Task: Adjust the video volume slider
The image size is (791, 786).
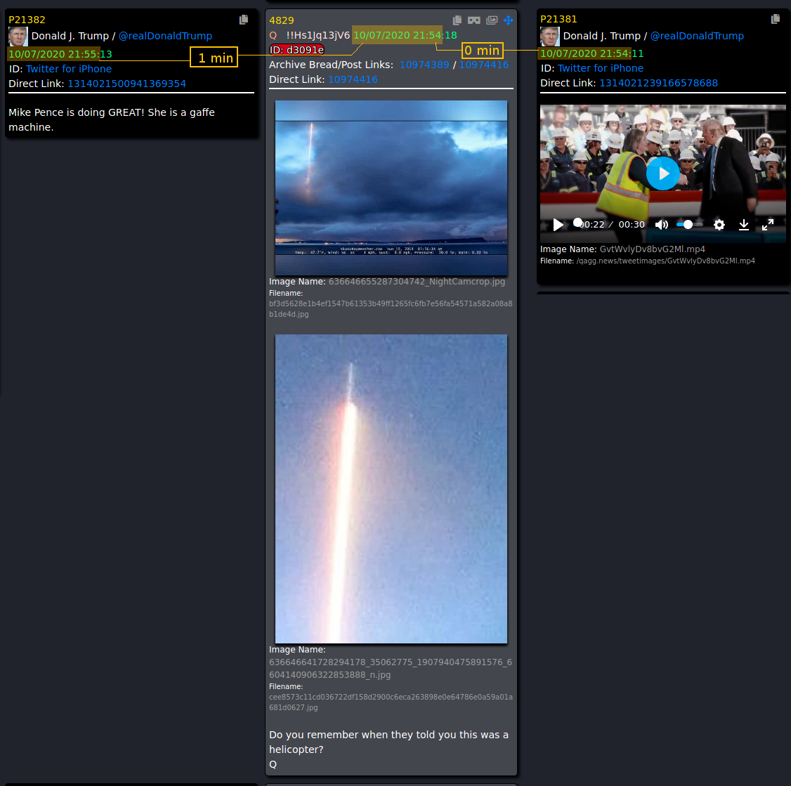Action: pyautogui.click(x=689, y=225)
